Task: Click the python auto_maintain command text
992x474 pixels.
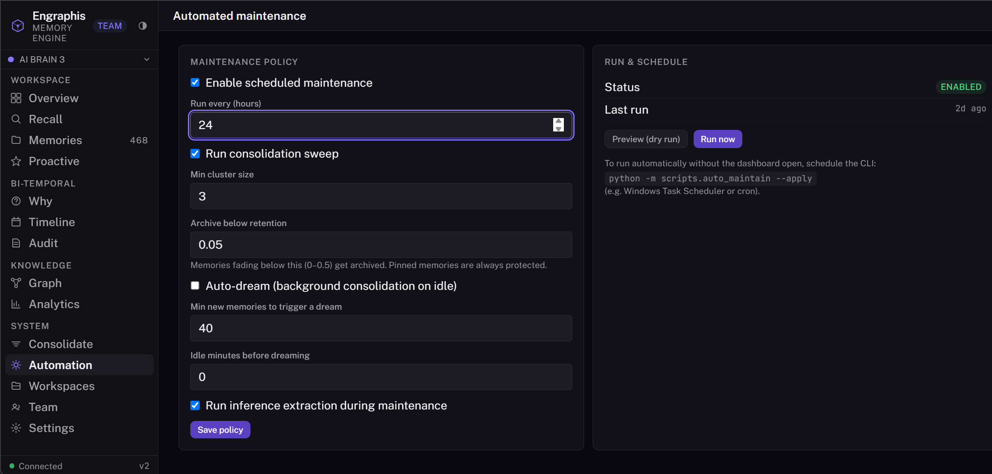Action: [x=710, y=179]
